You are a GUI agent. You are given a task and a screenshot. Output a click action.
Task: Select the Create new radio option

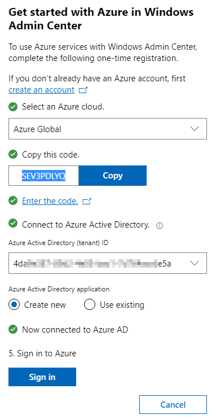[14, 304]
